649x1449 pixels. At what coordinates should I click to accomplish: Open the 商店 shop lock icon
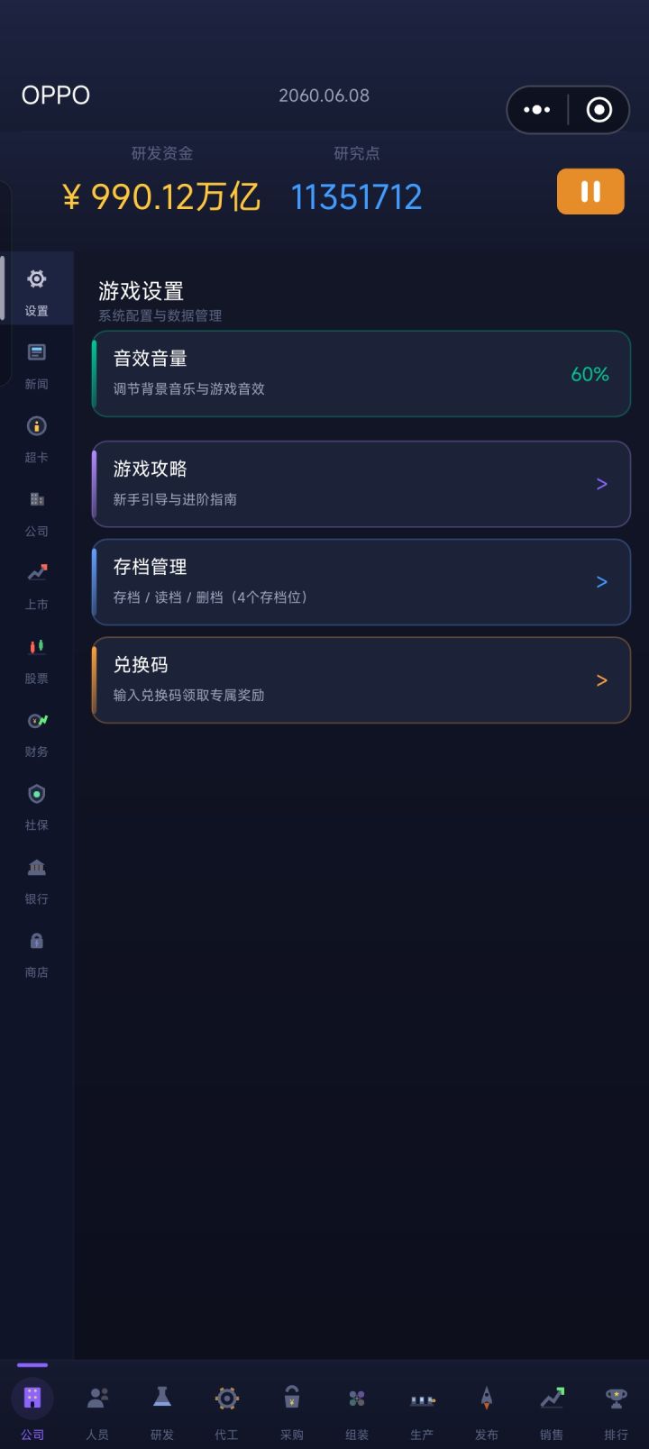(36, 941)
